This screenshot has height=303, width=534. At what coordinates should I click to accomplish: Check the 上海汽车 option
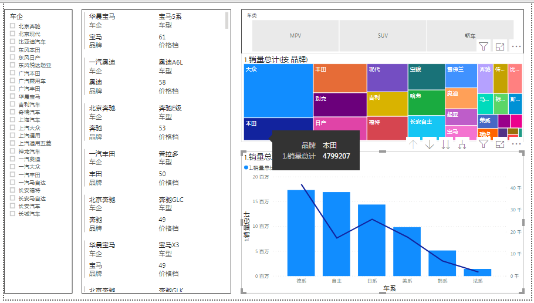click(x=12, y=120)
